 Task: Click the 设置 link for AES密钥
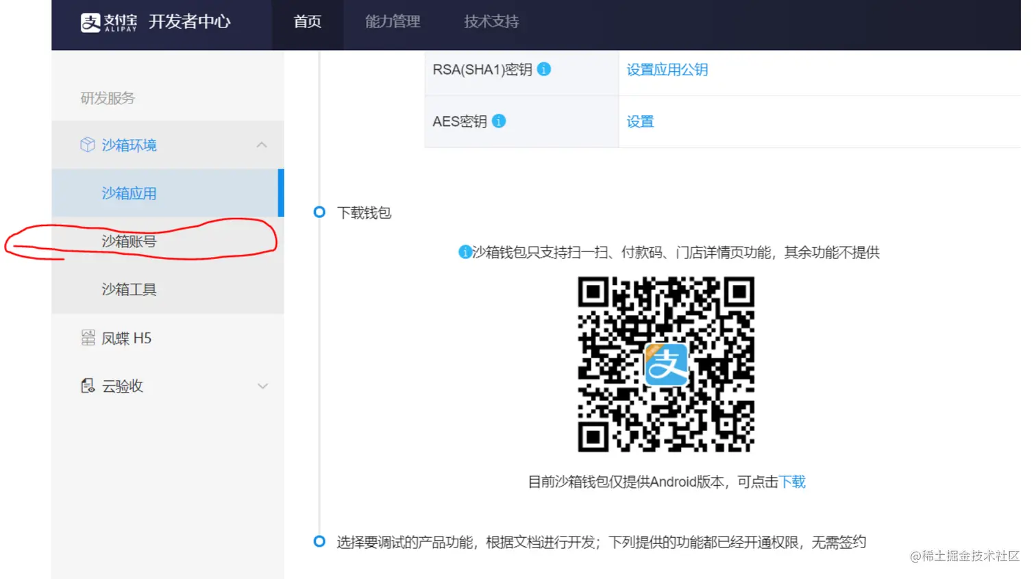(x=640, y=122)
